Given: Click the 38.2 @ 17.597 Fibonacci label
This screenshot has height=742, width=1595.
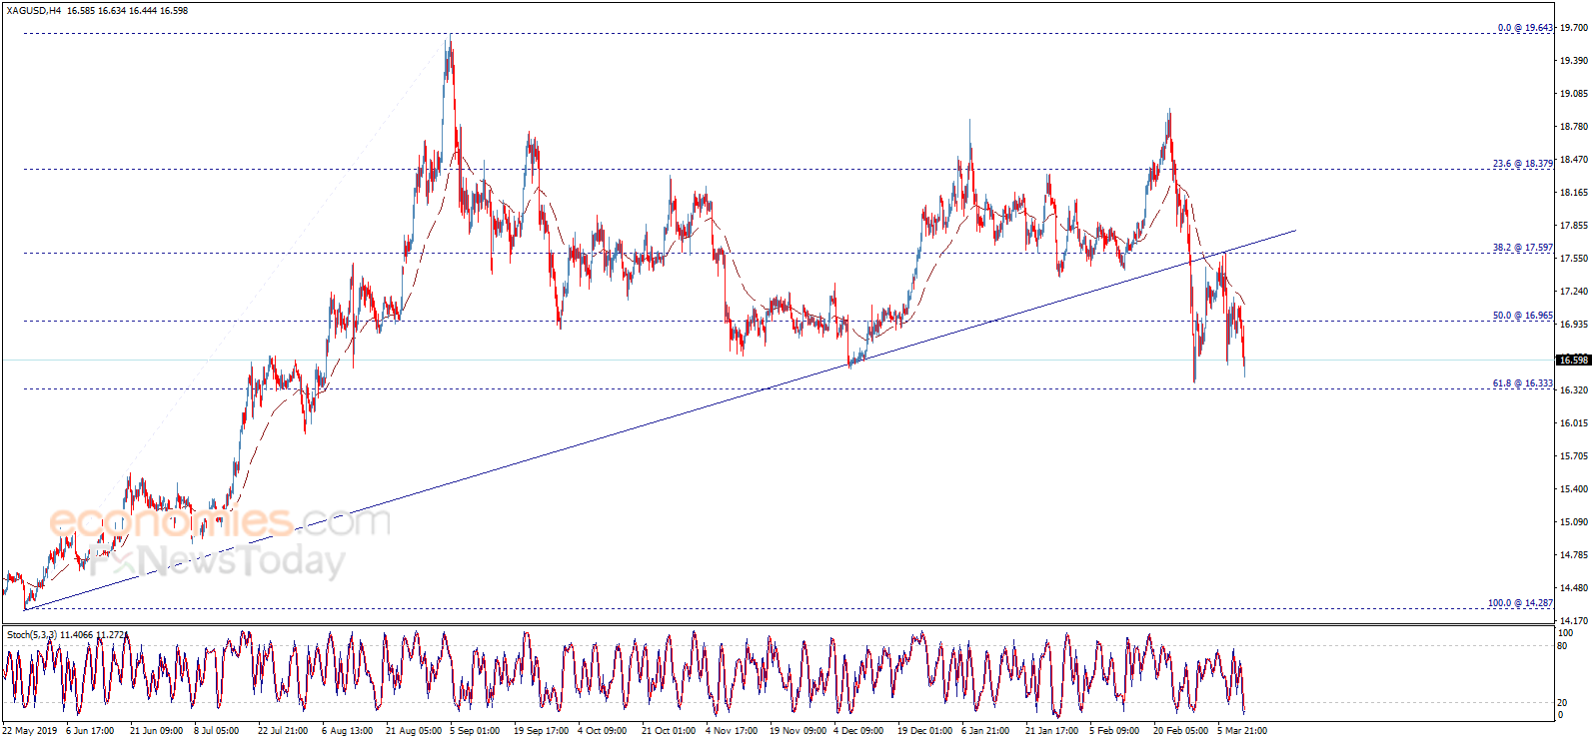Looking at the screenshot, I should pyautogui.click(x=1523, y=248).
